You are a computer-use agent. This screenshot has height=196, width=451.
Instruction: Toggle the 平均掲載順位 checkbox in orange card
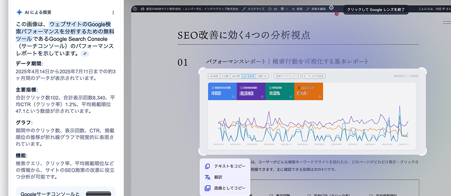pos(299,88)
